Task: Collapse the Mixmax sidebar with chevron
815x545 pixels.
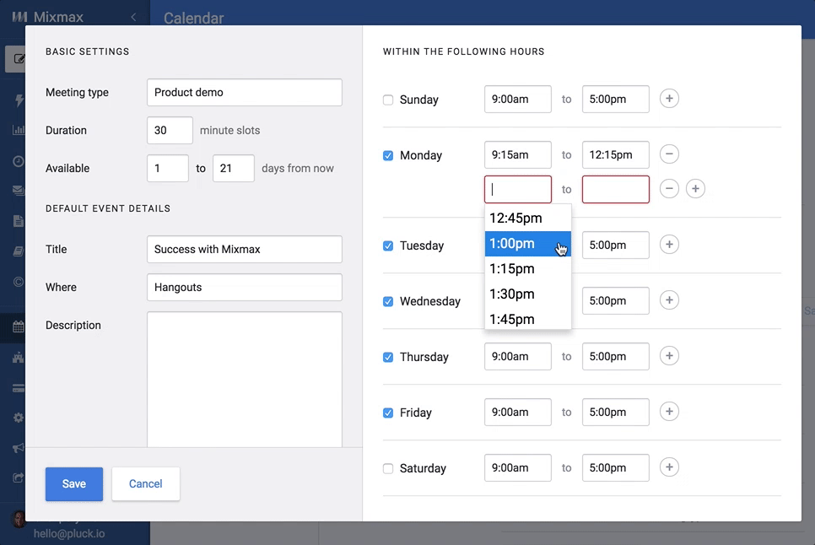Action: (133, 17)
